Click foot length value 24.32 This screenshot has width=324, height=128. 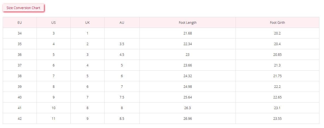(188, 76)
